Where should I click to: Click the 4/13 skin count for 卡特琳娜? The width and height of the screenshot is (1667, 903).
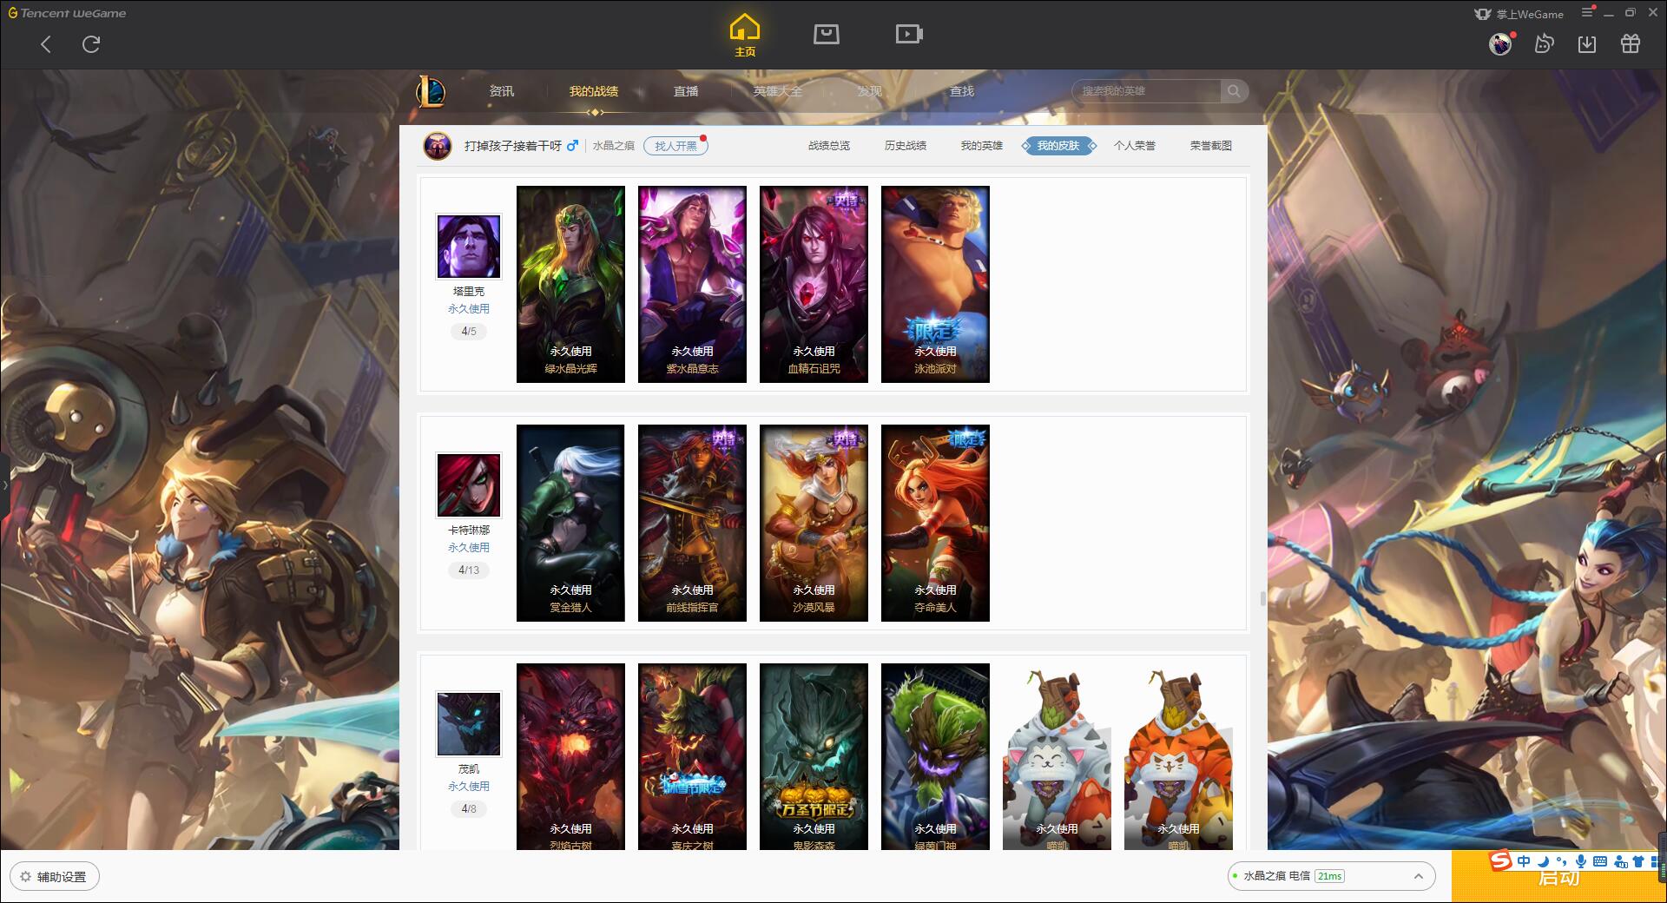(469, 570)
